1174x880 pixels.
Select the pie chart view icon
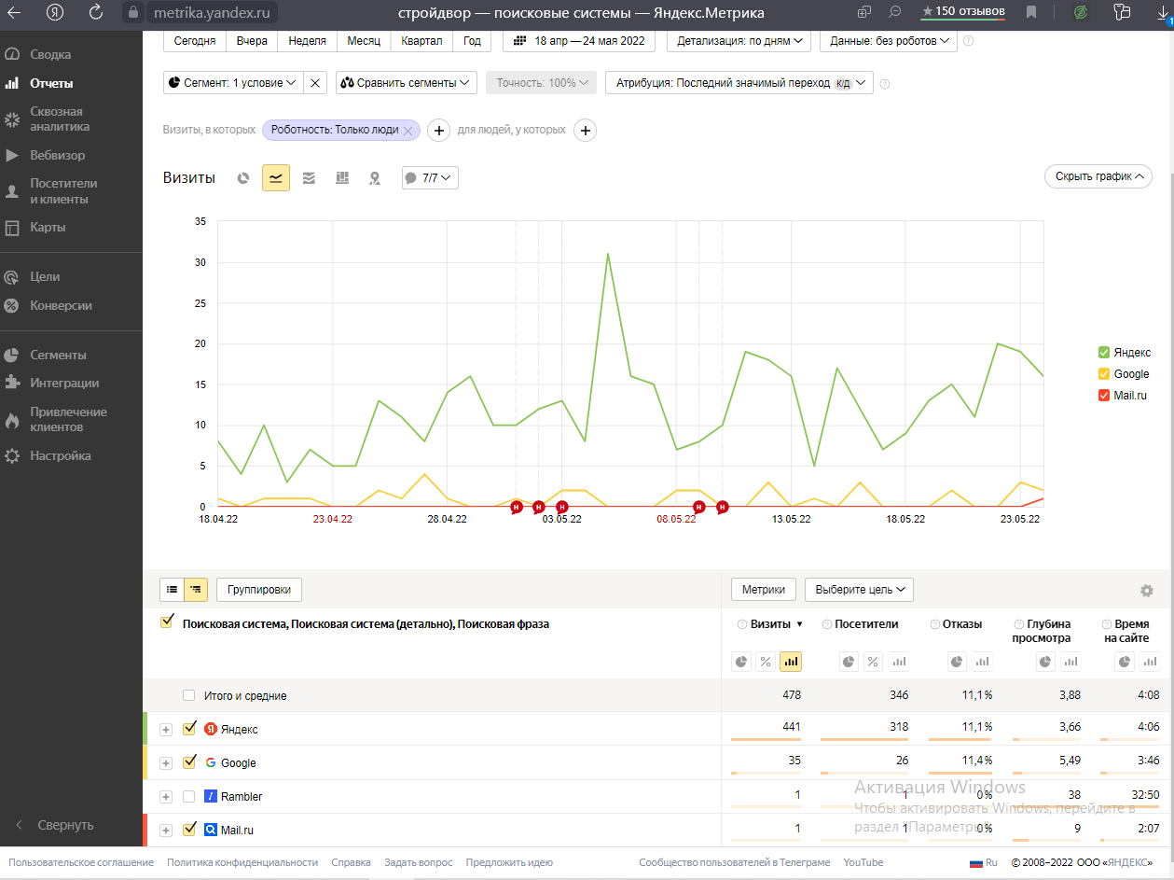click(x=243, y=178)
